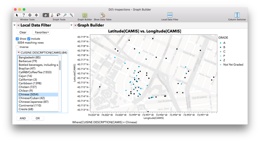The width and height of the screenshot is (260, 142).
Task: Toggle the Include checkbox
Action: coord(29,39)
